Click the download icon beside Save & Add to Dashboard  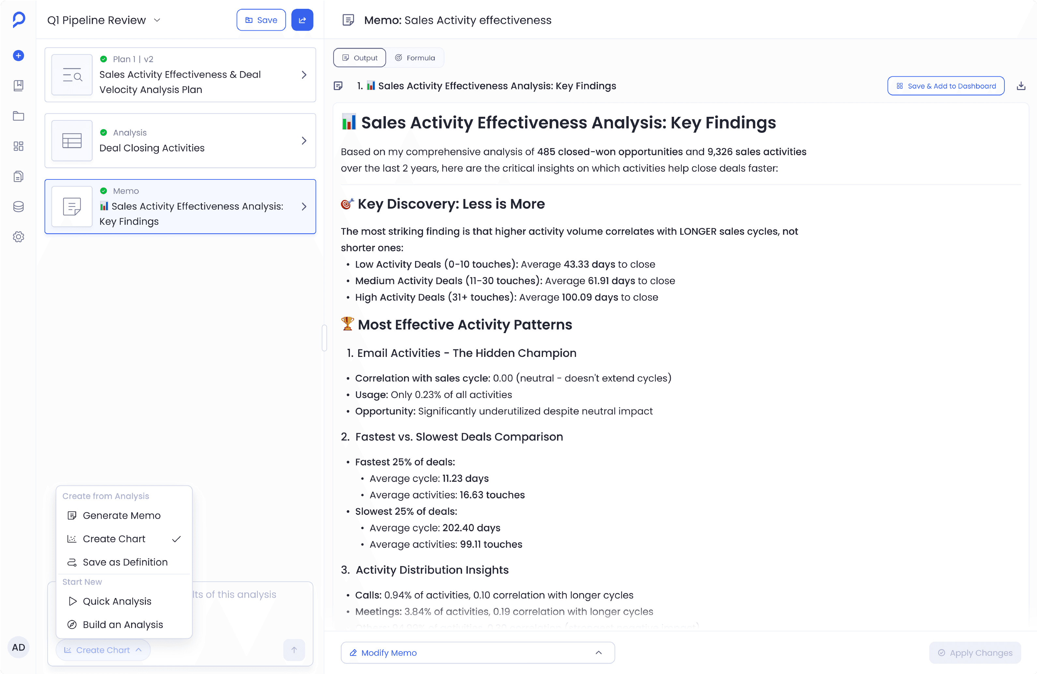pyautogui.click(x=1021, y=86)
